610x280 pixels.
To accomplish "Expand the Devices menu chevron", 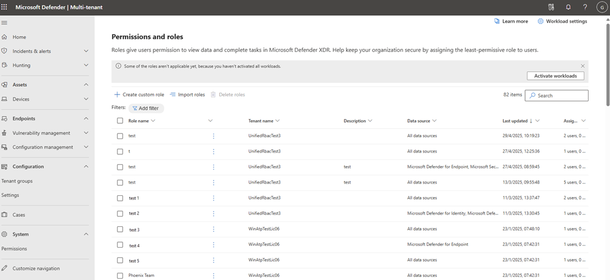I will [86, 99].
